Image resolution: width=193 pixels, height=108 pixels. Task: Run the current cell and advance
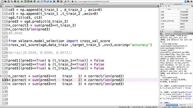coord(28,1)
